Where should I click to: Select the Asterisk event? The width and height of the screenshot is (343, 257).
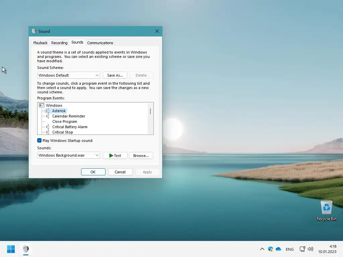[x=59, y=111]
